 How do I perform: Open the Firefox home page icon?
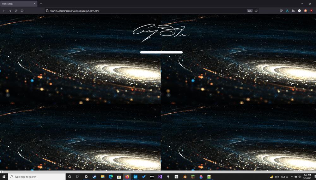click(x=22, y=11)
